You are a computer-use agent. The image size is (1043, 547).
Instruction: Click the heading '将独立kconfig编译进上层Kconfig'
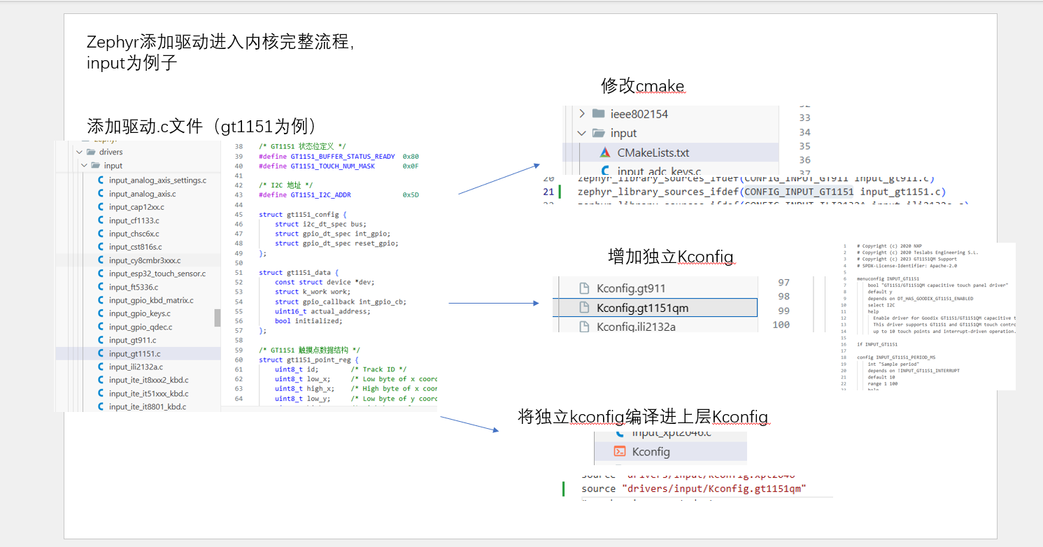pos(643,417)
